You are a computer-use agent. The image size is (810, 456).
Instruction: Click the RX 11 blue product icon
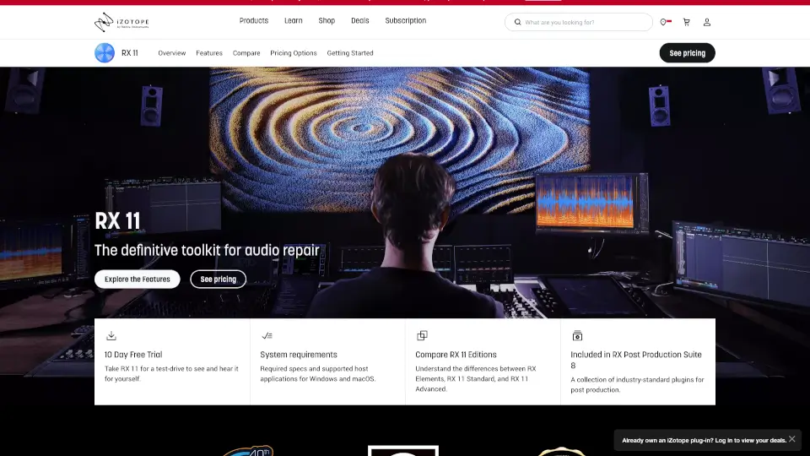(105, 53)
